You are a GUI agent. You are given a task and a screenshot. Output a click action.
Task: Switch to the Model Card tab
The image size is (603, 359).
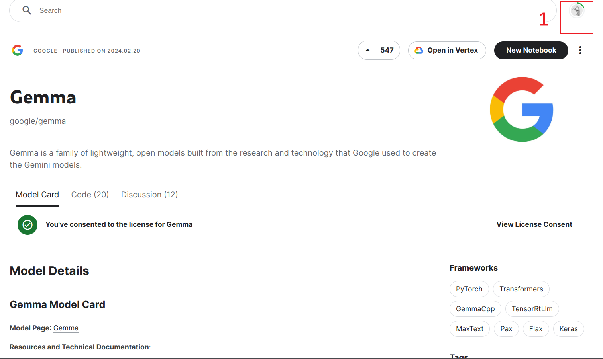click(37, 195)
